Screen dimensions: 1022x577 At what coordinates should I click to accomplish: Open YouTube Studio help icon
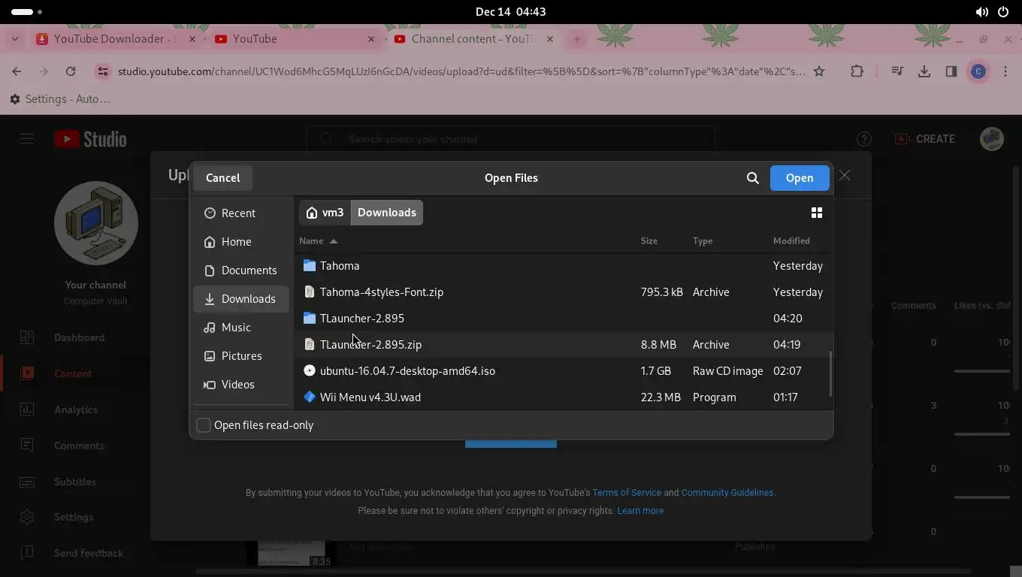[864, 139]
